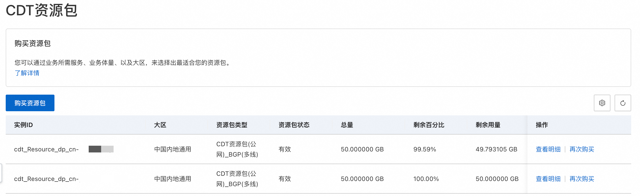The height and width of the screenshot is (196, 640).
Task: Click the 总量 column header
Action: point(347,125)
